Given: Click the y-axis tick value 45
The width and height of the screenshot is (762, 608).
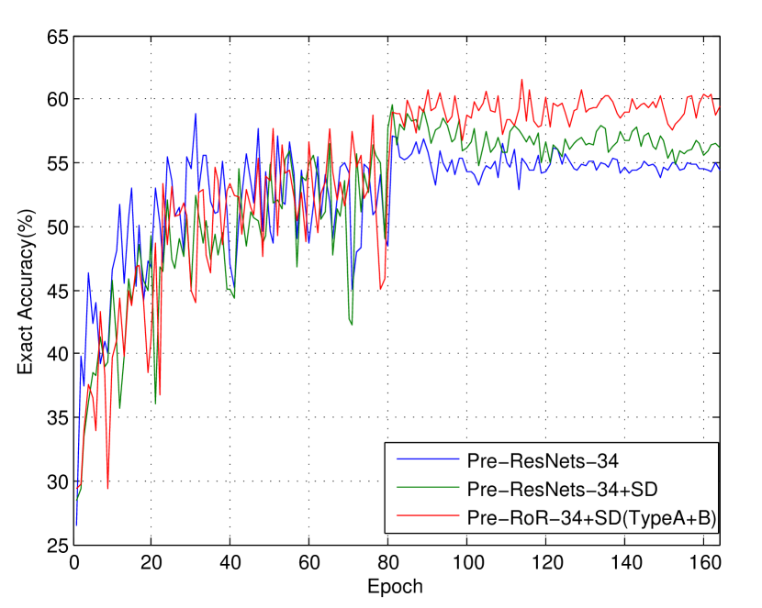Looking at the screenshot, I should 57,291.
